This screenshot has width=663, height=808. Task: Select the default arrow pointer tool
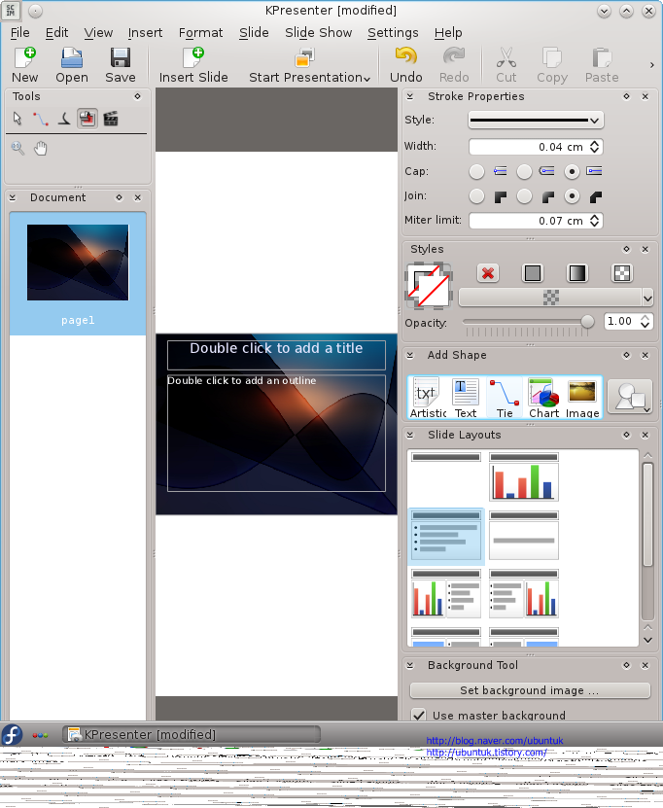(17, 119)
